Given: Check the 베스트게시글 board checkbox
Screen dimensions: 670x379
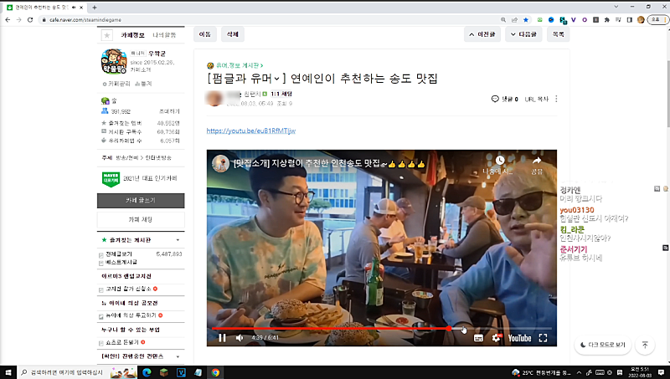Looking at the screenshot, I should (102, 262).
